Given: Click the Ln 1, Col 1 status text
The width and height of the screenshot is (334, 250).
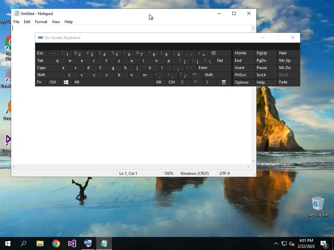Looking at the screenshot, I should 128,174.
